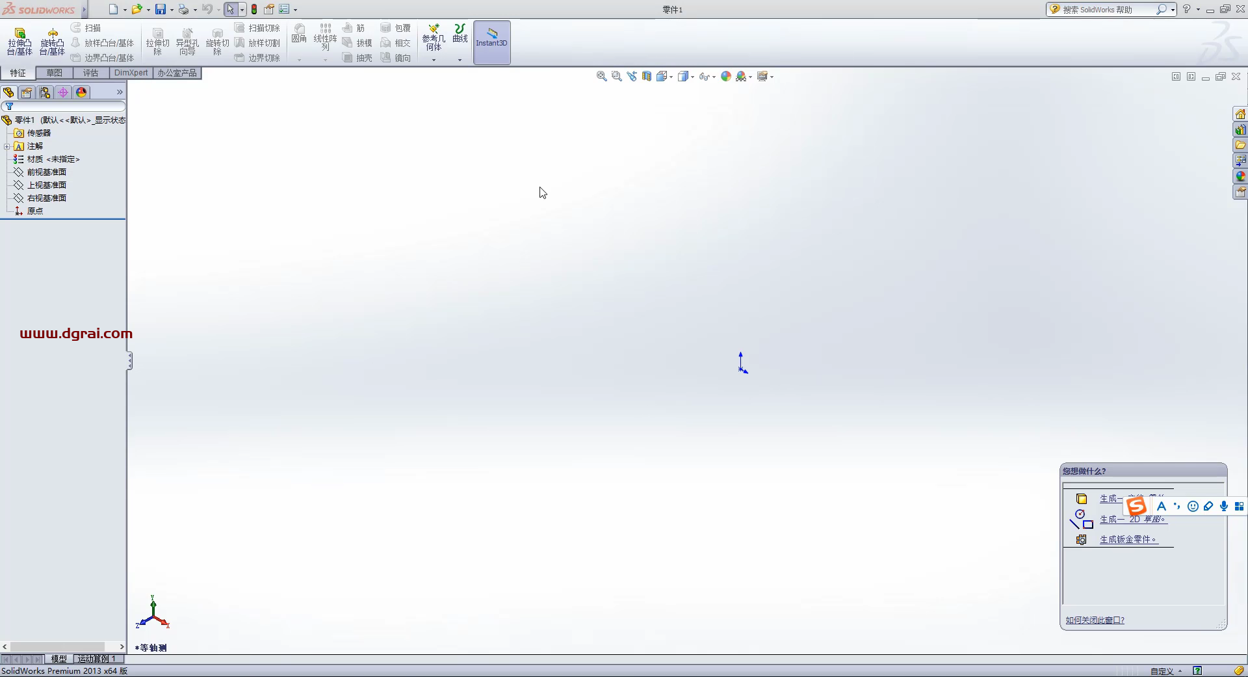Switch to the Evaluate (评估) tab
1248x677 pixels.
90,73
